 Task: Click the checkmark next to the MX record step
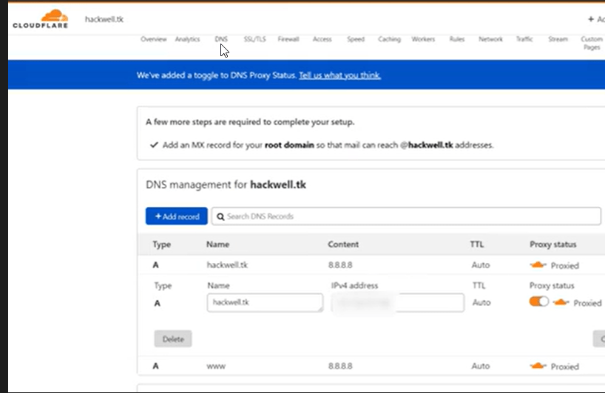pyautogui.click(x=154, y=145)
